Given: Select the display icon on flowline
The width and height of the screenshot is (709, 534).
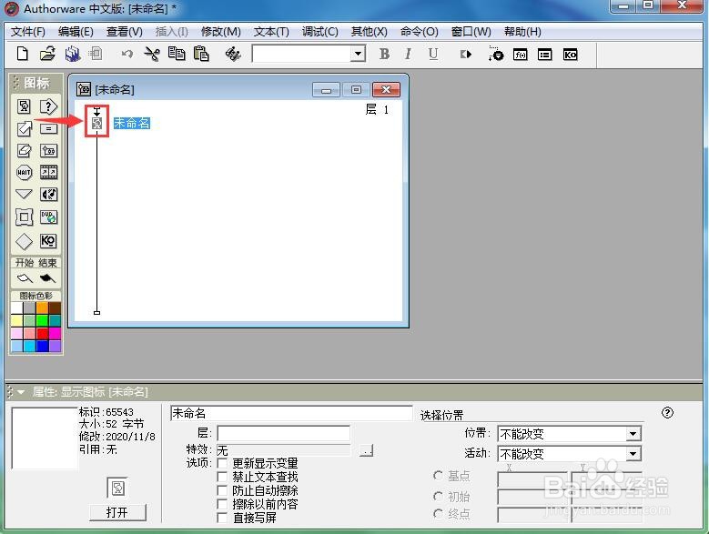Looking at the screenshot, I should click(x=96, y=123).
